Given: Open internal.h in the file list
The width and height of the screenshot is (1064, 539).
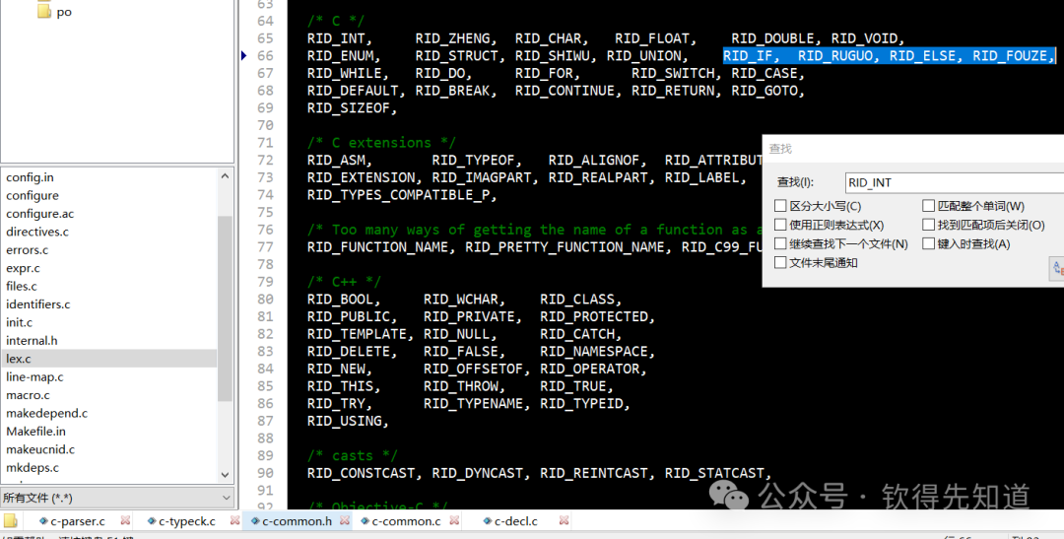Looking at the screenshot, I should point(32,341).
